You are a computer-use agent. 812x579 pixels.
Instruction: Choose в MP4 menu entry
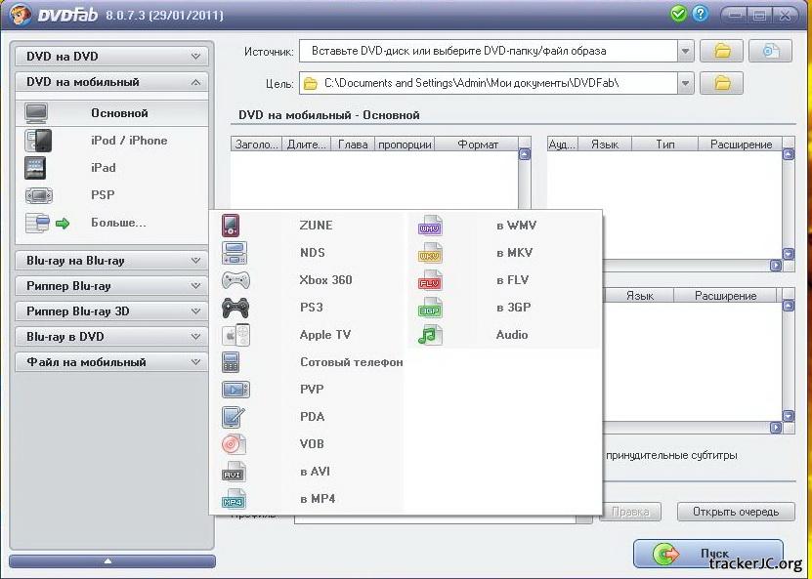(x=318, y=499)
